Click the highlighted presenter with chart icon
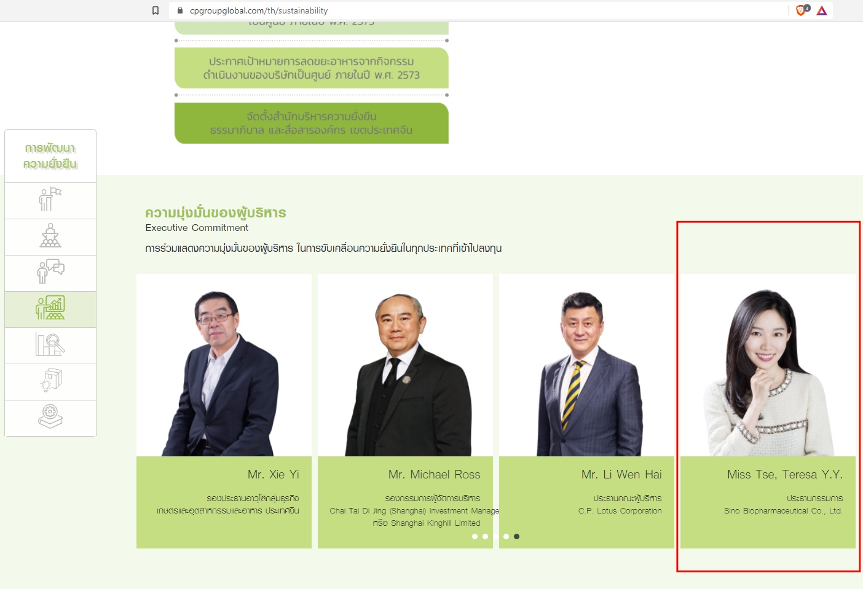This screenshot has width=863, height=589. tap(50, 308)
